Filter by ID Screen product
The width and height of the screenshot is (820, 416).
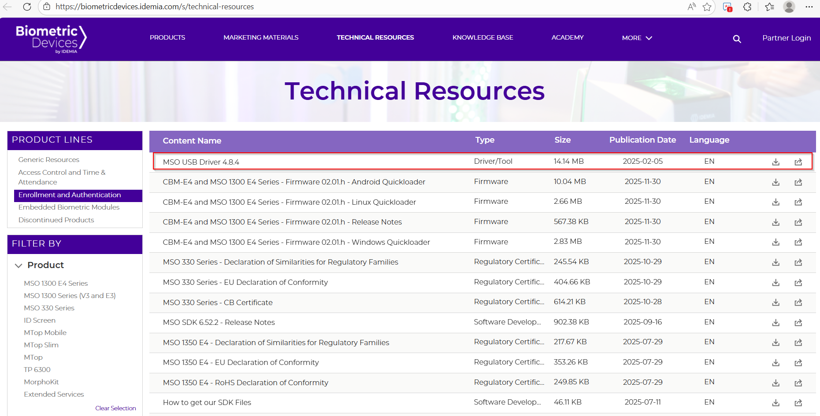[x=40, y=320]
